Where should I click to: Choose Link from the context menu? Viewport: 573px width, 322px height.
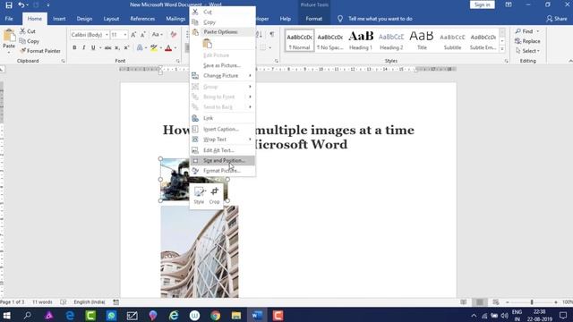[223, 118]
